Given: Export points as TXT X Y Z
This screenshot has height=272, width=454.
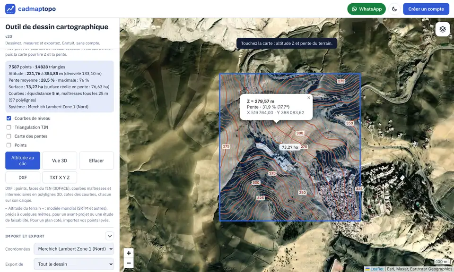Looking at the screenshot, I should tap(60, 178).
